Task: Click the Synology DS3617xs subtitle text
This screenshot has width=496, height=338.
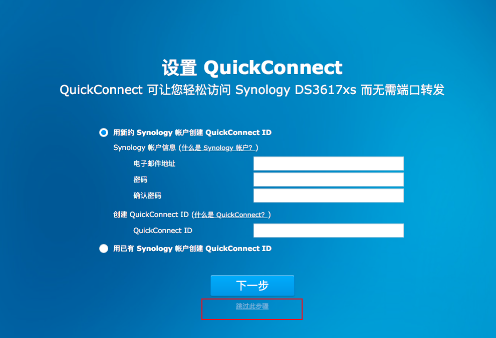Action: [x=296, y=90]
